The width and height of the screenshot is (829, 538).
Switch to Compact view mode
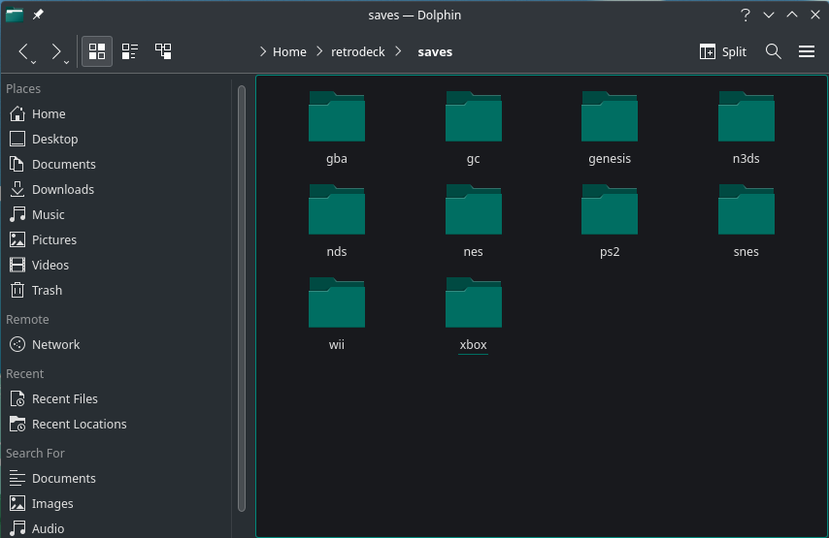(130, 51)
